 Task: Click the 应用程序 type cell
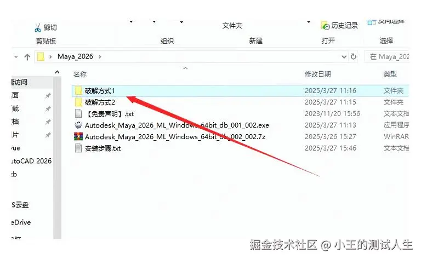click(x=396, y=125)
